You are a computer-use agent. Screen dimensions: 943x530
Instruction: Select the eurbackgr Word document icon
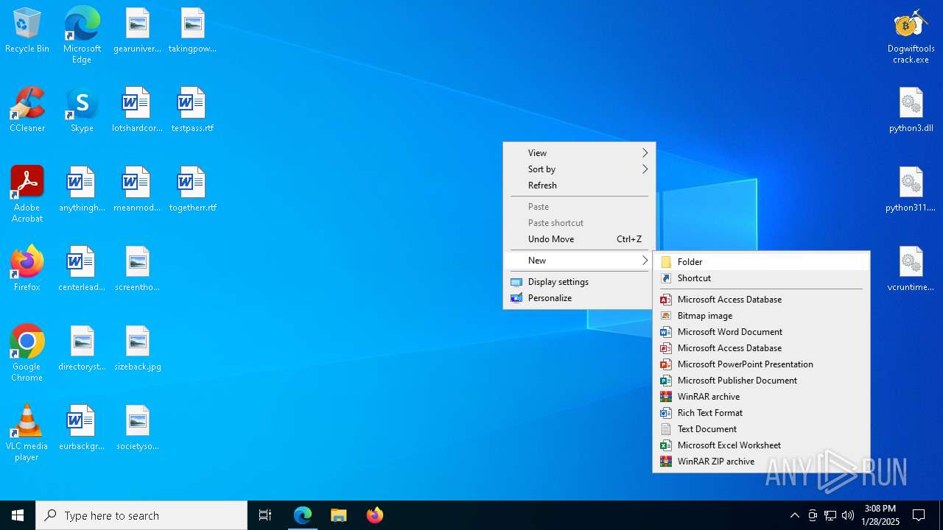pyautogui.click(x=82, y=428)
